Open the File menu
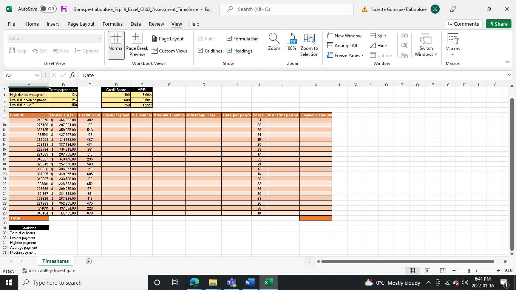The image size is (516, 290). (x=11, y=24)
